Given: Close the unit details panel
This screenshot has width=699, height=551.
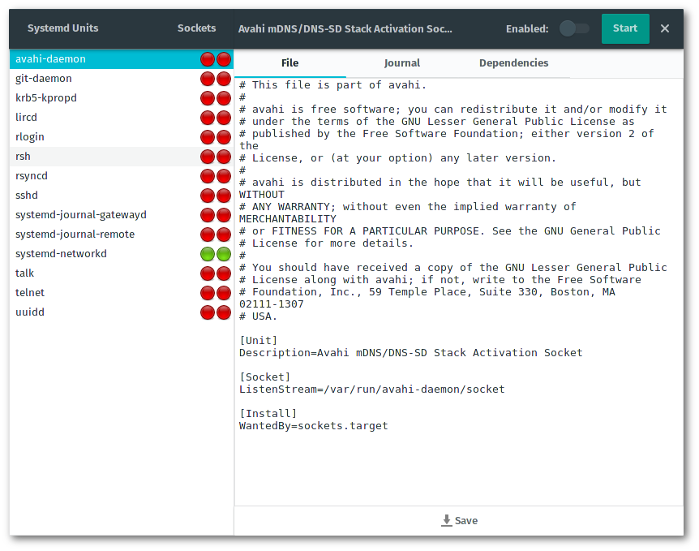Looking at the screenshot, I should pos(665,28).
